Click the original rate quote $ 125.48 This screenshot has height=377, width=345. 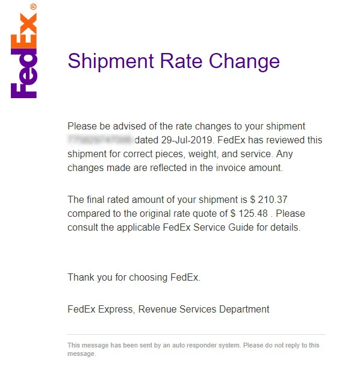249,214
